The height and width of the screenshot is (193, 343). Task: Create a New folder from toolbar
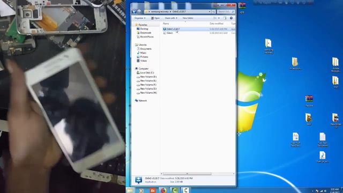coord(188,18)
